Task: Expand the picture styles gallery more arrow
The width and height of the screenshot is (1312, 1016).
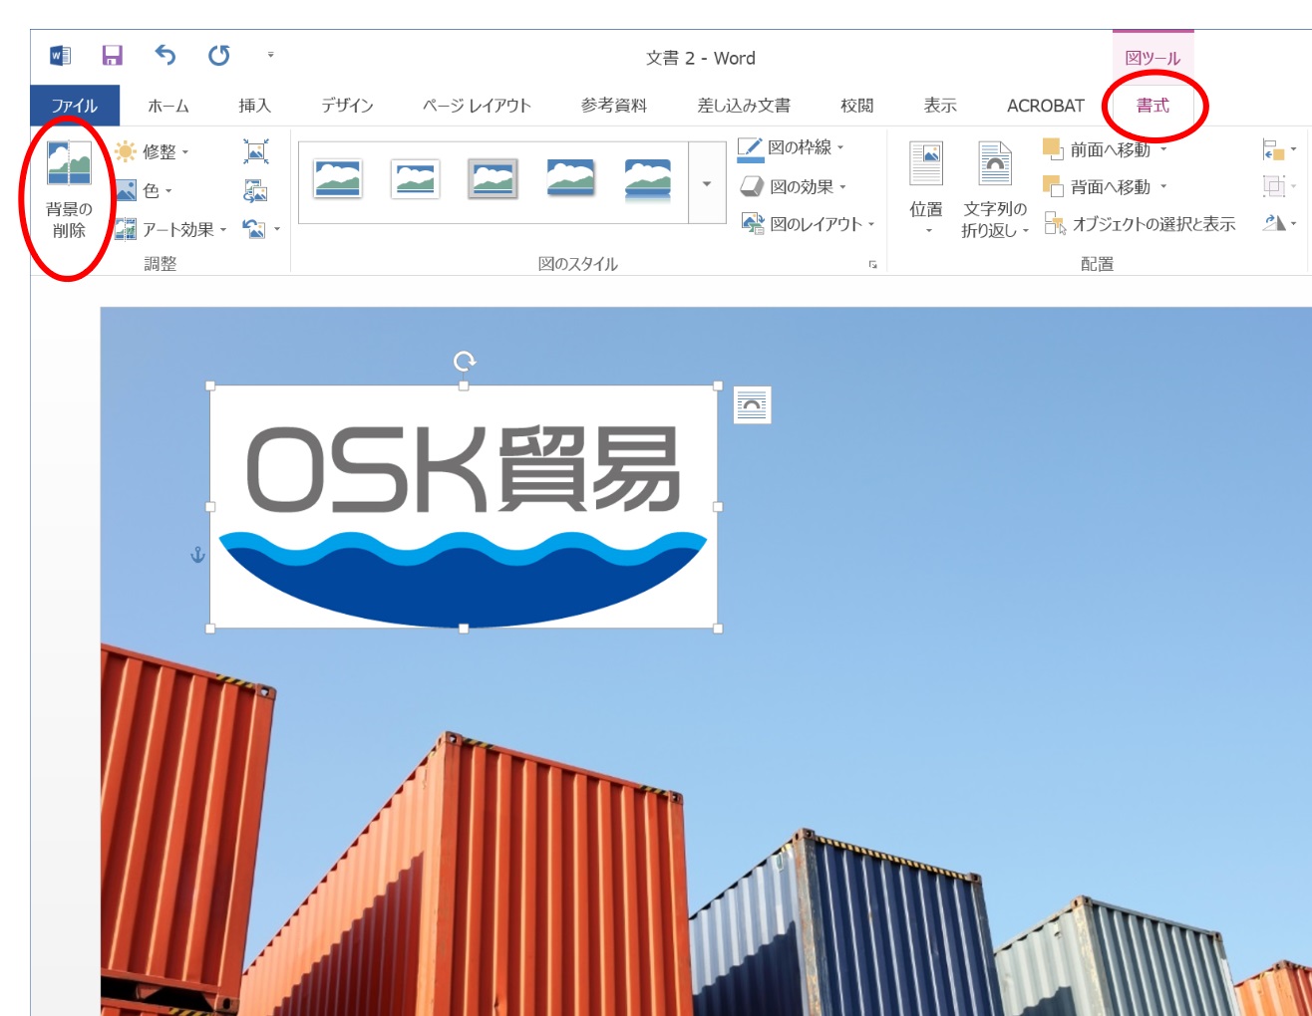Action: click(707, 184)
